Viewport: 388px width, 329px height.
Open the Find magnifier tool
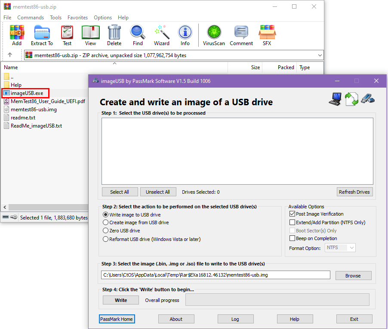click(138, 35)
